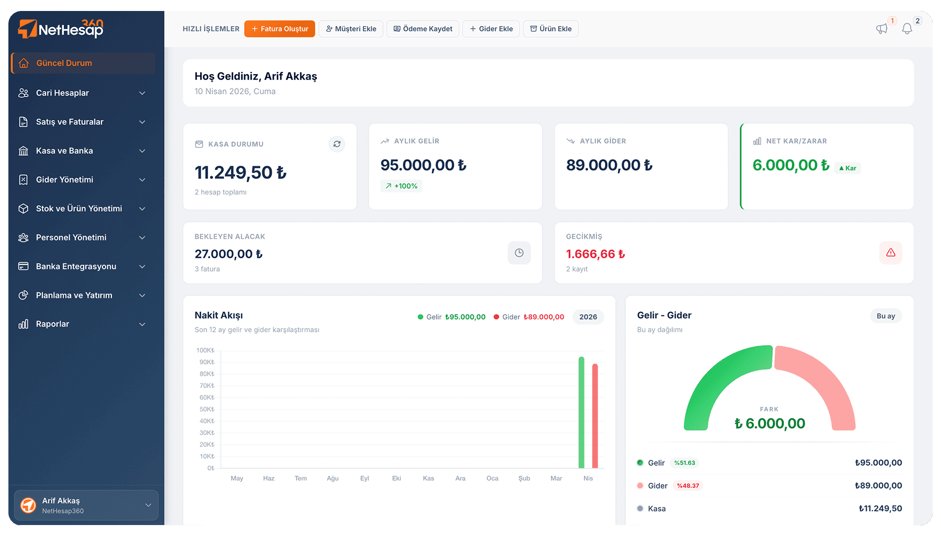Viewport: 941px width, 536px height.
Task: Click Arif Akkaş profile avatar
Action: point(28,506)
